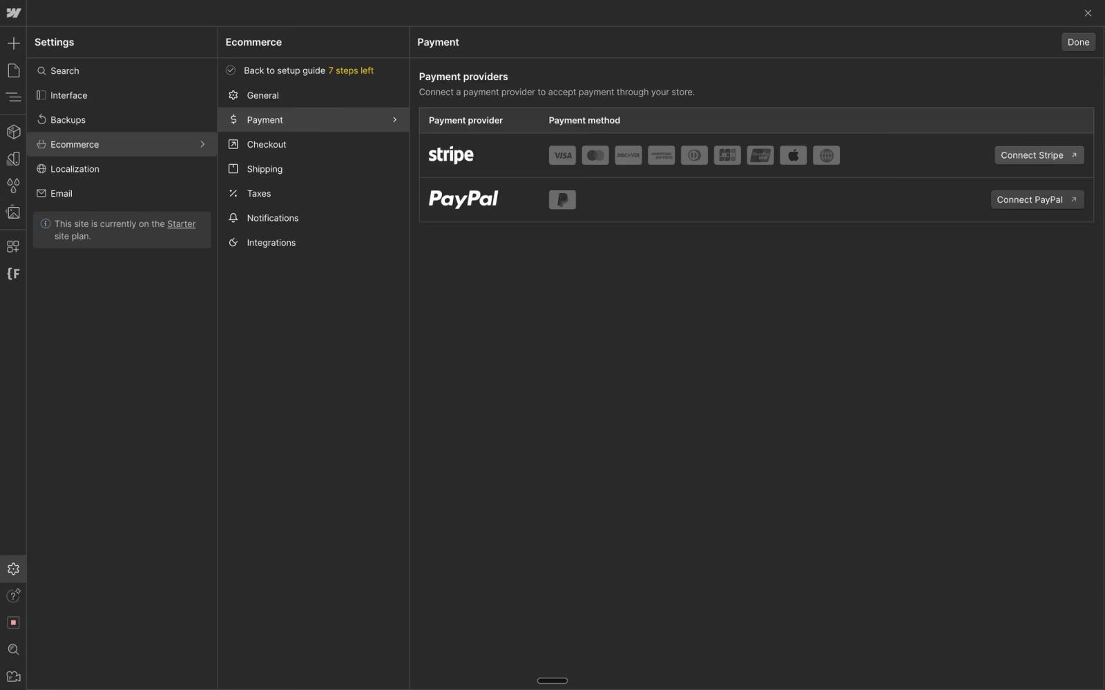
Task: Open Taxes settings
Action: [x=314, y=194]
